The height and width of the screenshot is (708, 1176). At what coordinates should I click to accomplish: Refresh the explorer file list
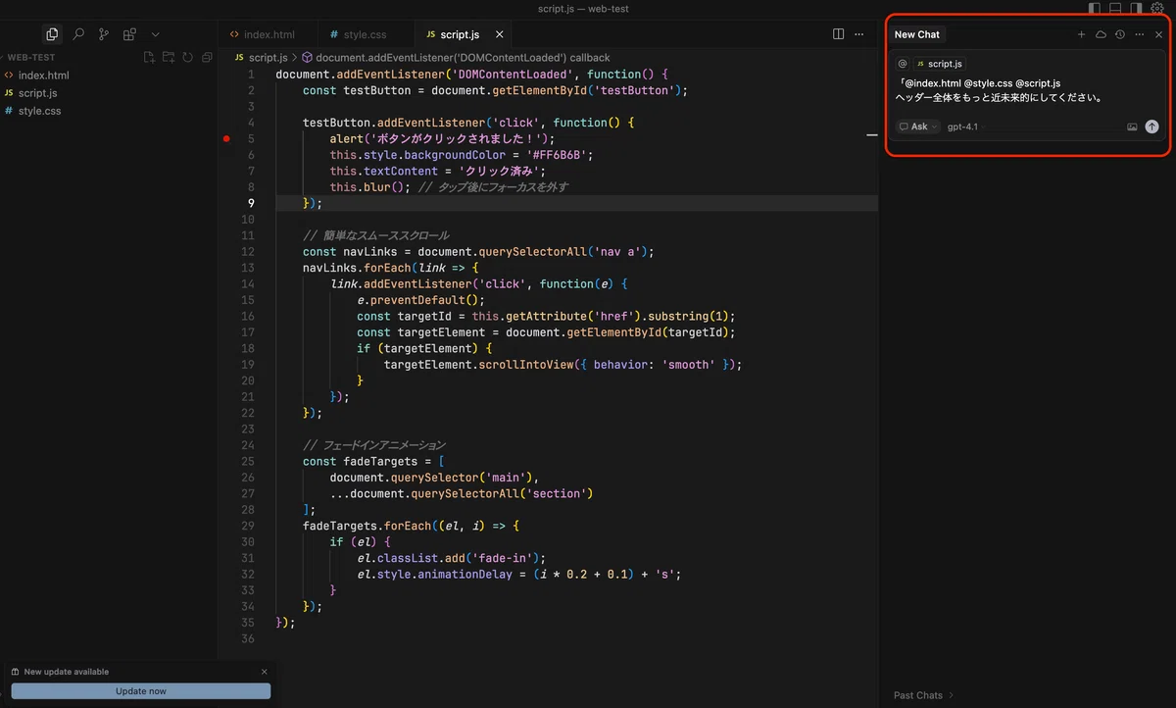click(x=187, y=58)
